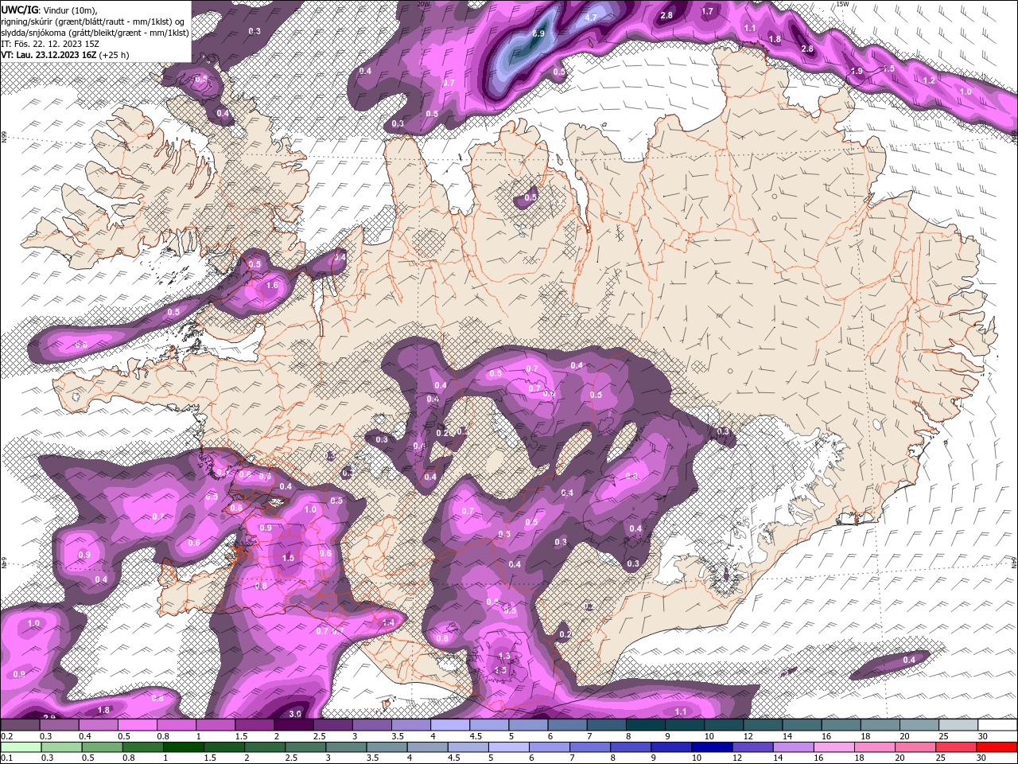This screenshot has height=764, width=1018.
Task: Click the '20W' longitude label
Action: pos(423,4)
